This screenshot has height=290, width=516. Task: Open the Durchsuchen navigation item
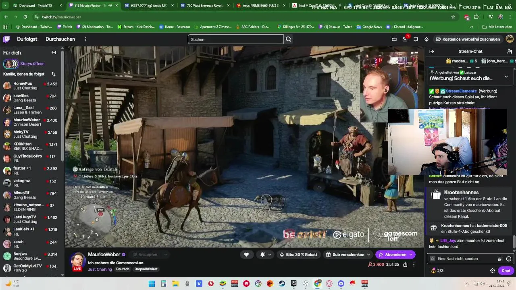coord(60,39)
